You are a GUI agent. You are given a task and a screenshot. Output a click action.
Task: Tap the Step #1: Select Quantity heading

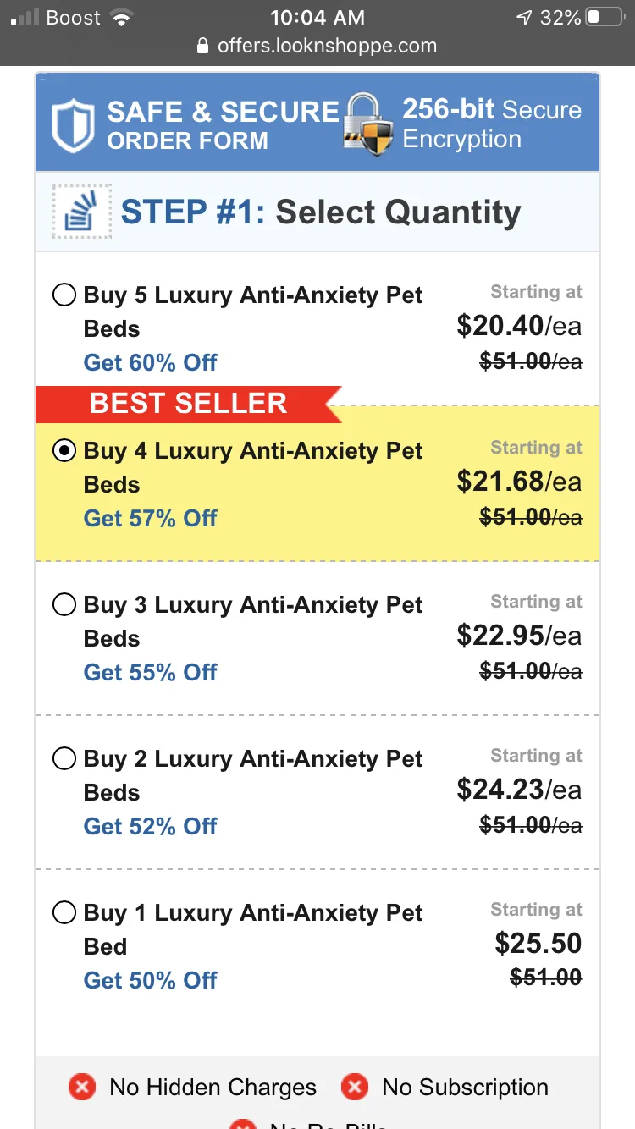coord(321,212)
